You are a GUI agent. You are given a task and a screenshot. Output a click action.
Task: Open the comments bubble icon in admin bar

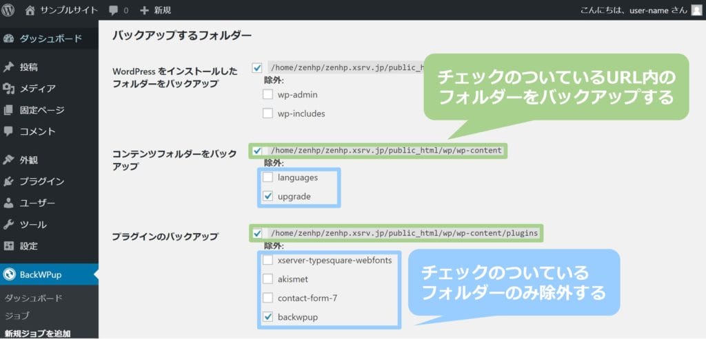[114, 10]
